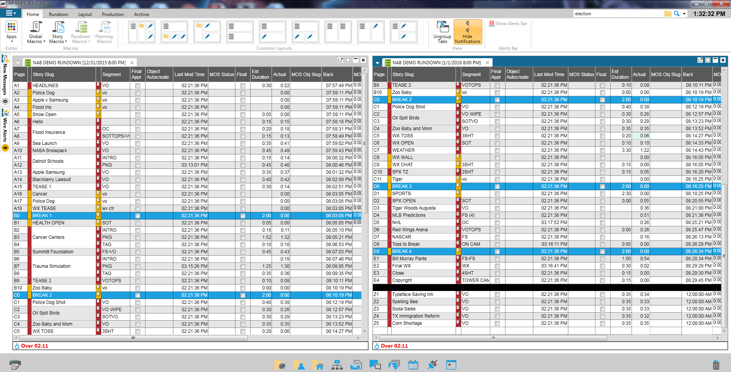Open the Apps menu icon
Screen dimensions: 731x372
coord(11,27)
